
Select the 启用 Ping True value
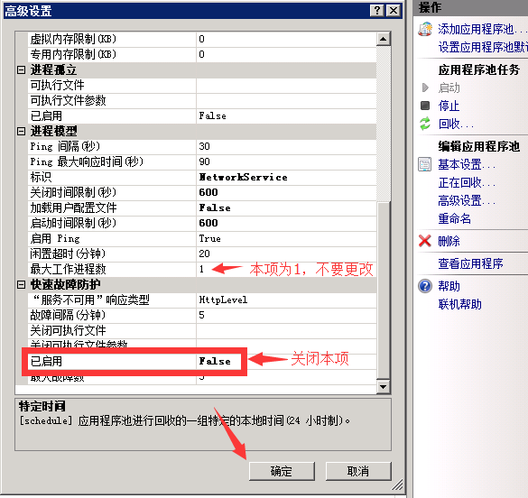(286, 238)
